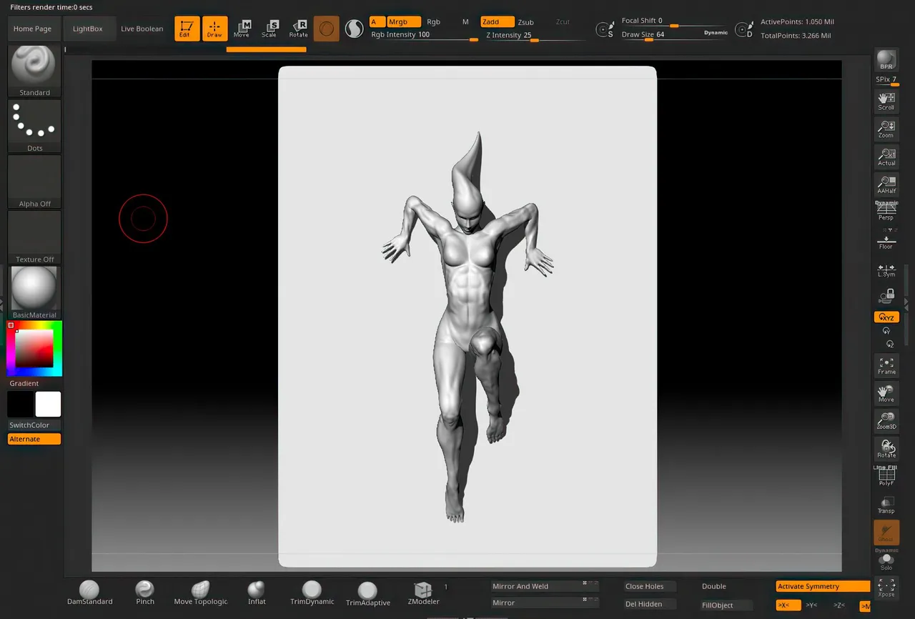Viewport: 915px width, 619px height.
Task: Toggle Persp perspective view
Action: tap(886, 211)
